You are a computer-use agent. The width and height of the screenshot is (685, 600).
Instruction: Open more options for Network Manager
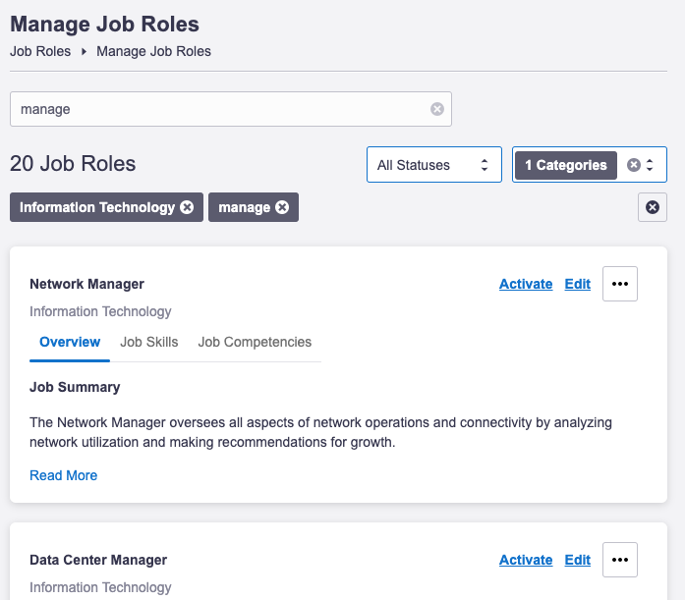pyautogui.click(x=619, y=284)
